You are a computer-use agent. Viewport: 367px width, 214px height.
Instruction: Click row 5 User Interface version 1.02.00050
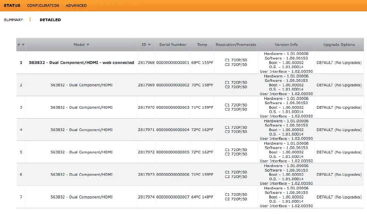click(286, 161)
